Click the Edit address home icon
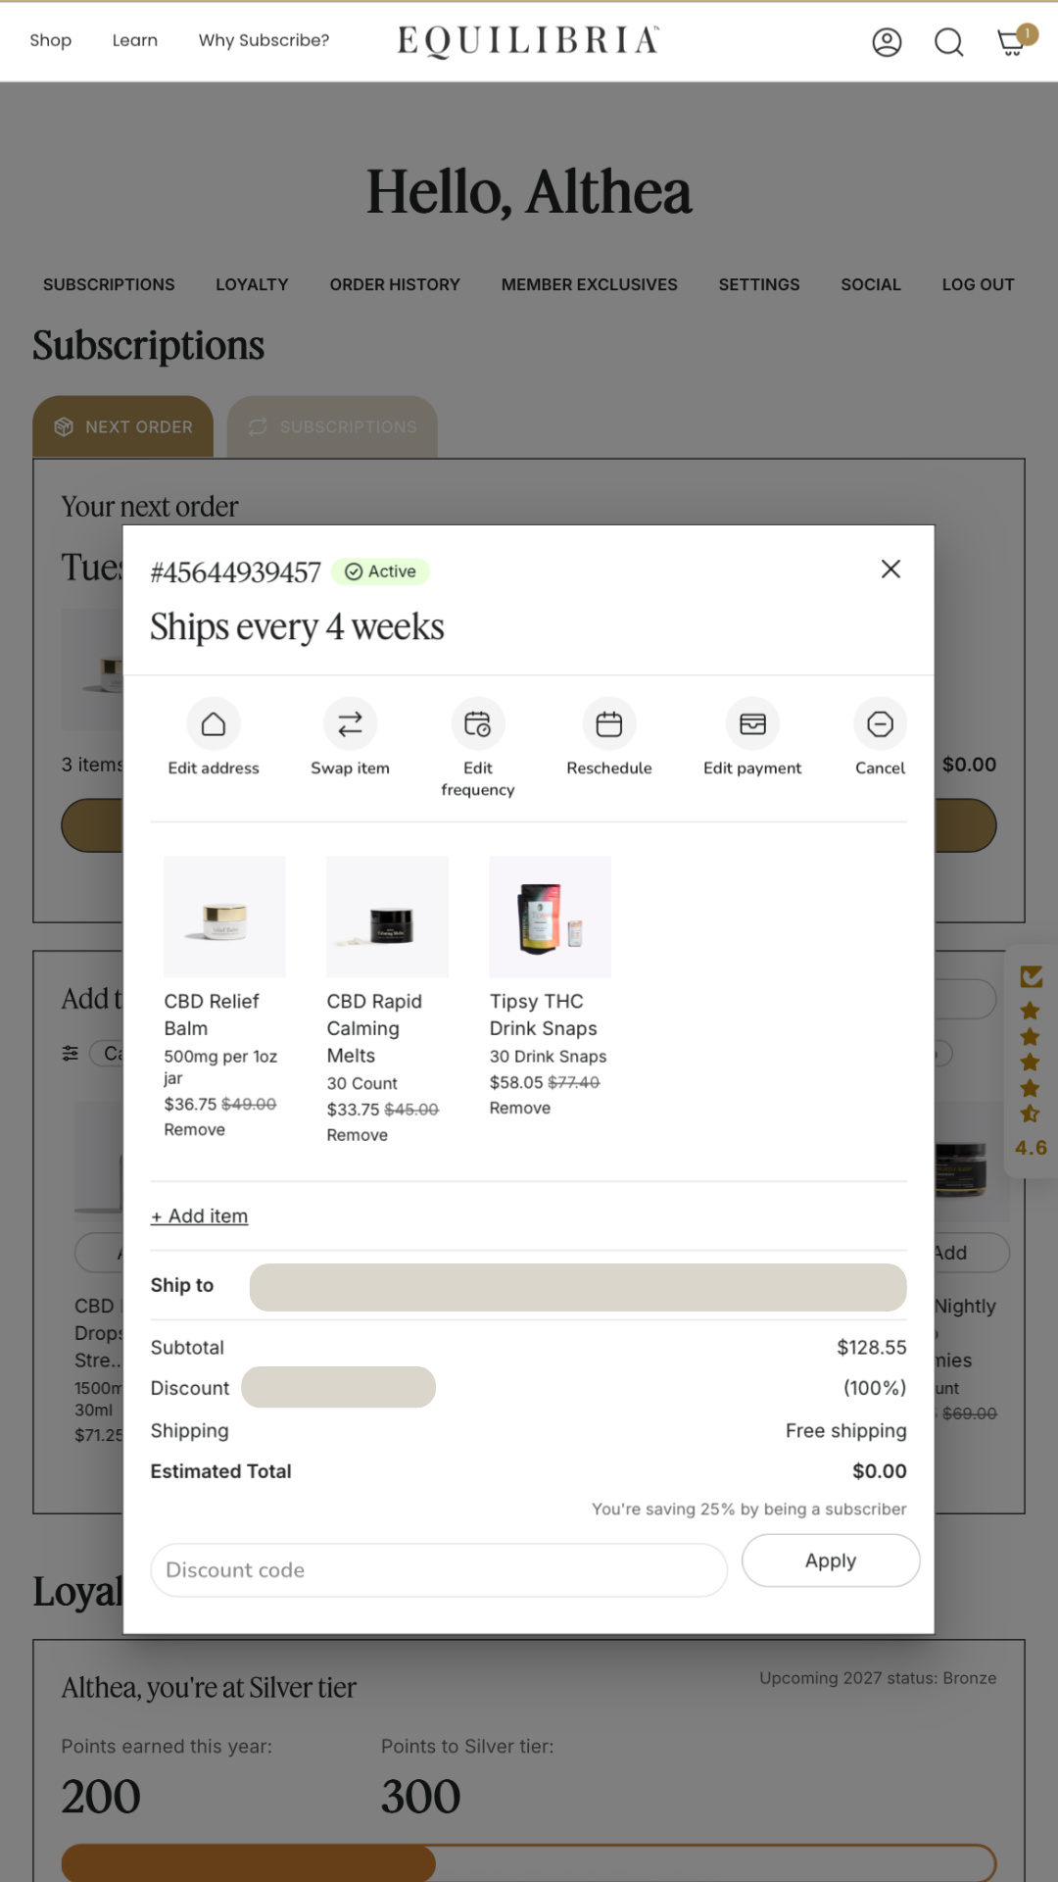The image size is (1058, 1882). coord(214,724)
